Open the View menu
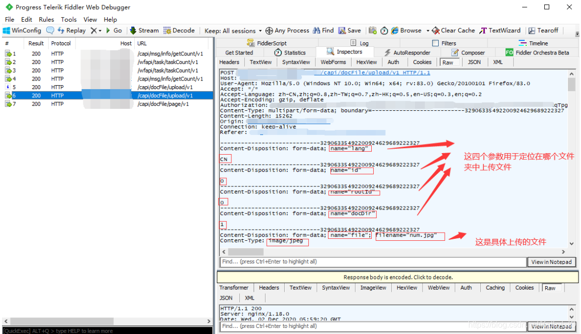 90,19
